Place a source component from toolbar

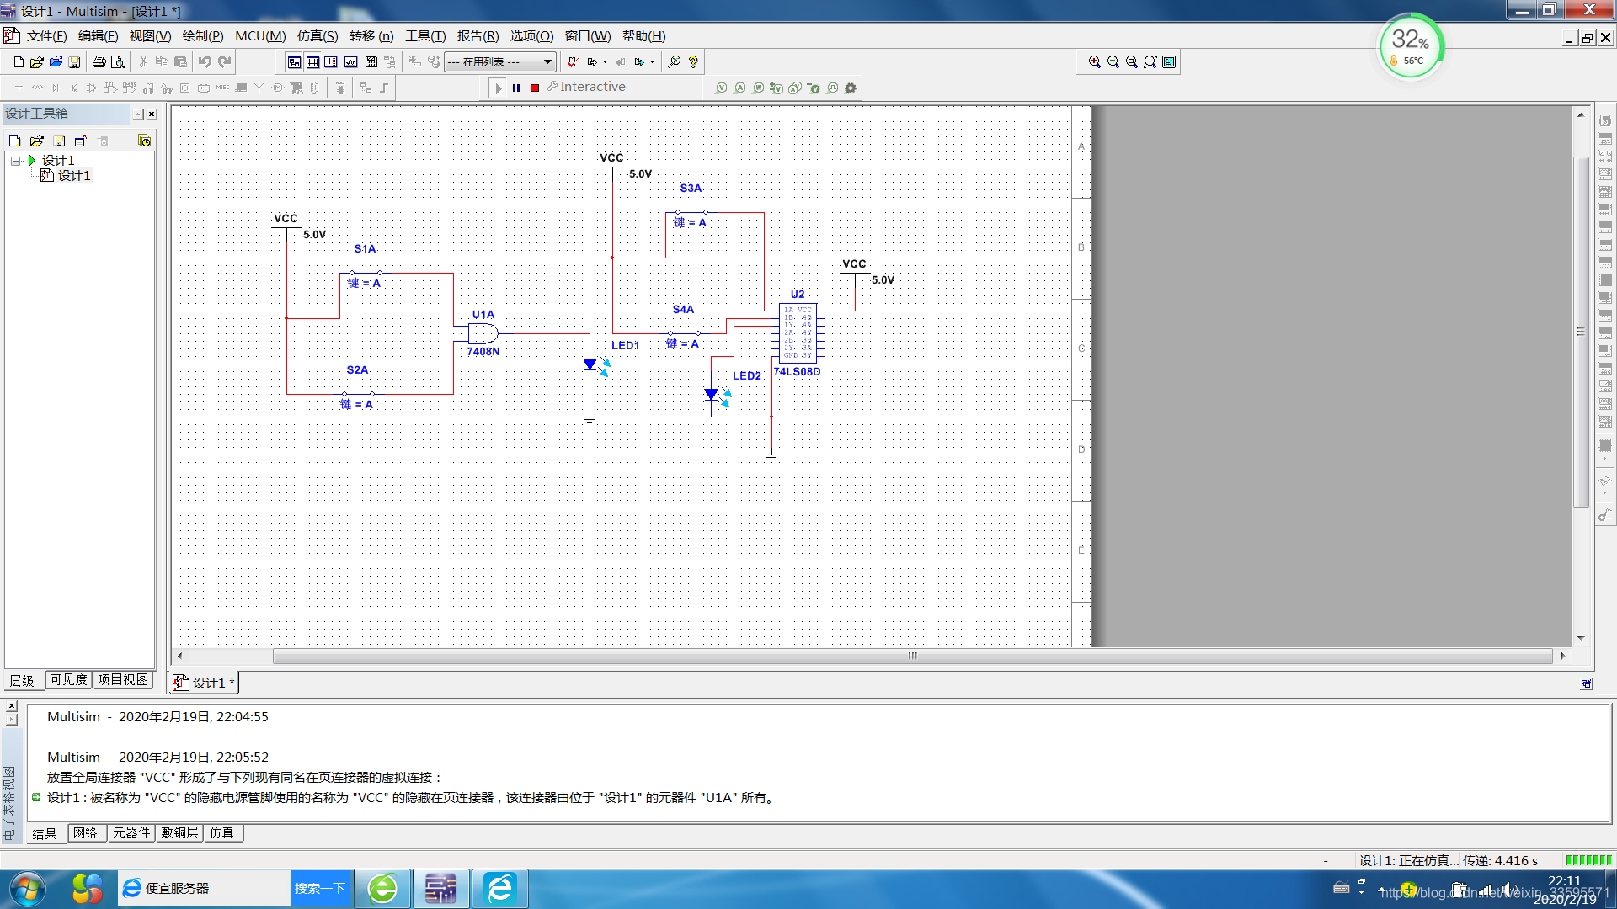(x=19, y=88)
